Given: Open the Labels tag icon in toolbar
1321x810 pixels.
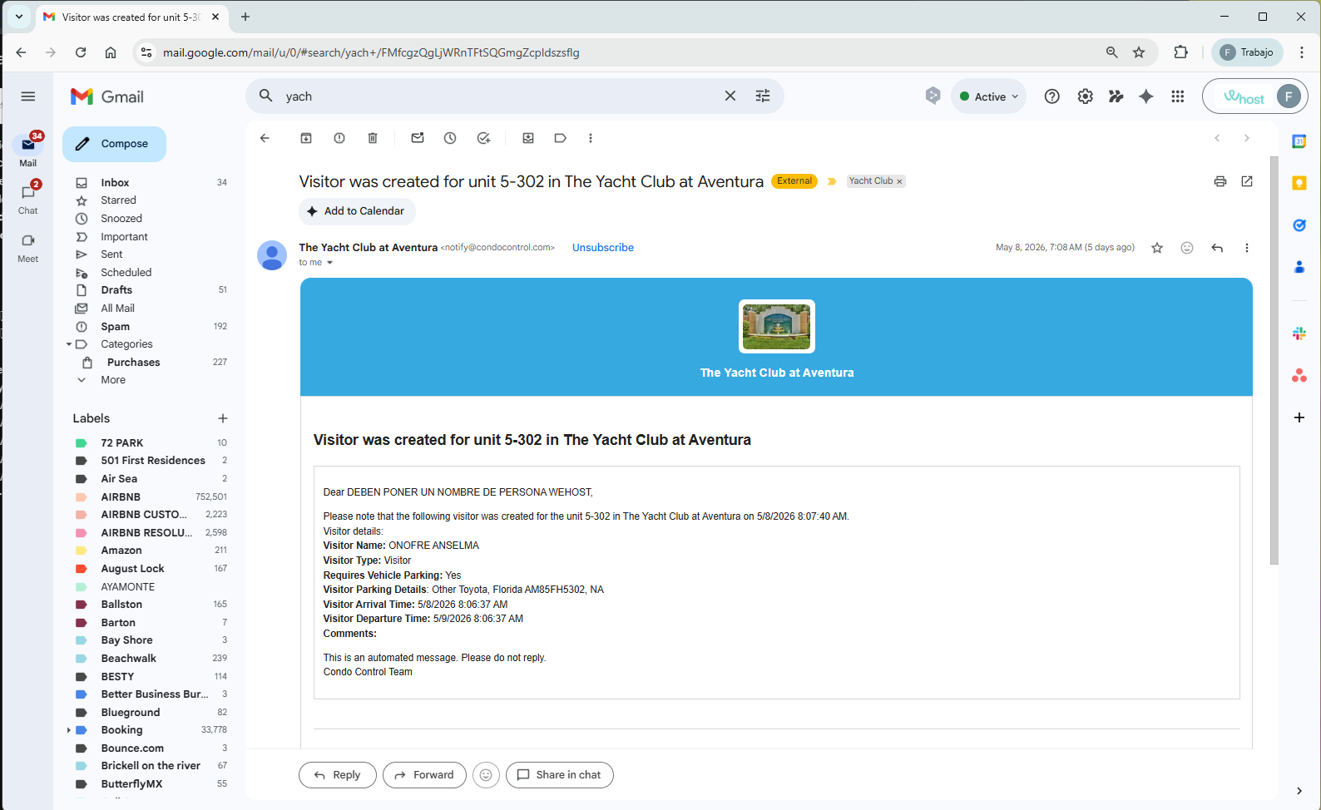Looking at the screenshot, I should pos(561,138).
